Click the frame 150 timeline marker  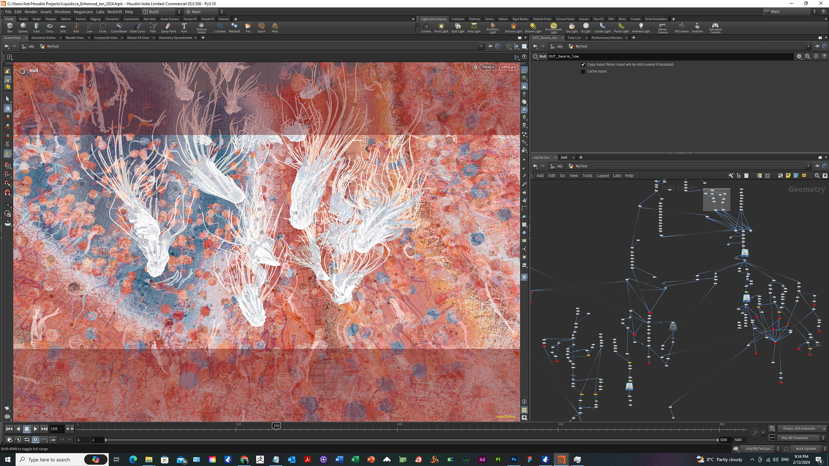[276, 426]
